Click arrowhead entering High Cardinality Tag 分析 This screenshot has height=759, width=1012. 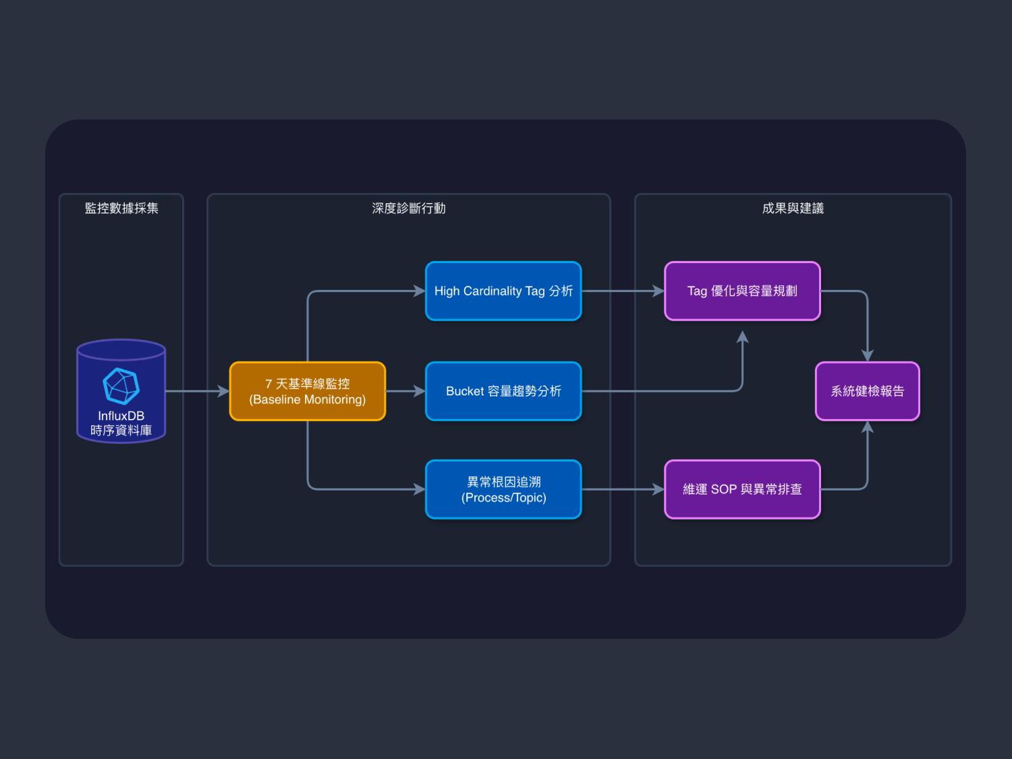419,291
